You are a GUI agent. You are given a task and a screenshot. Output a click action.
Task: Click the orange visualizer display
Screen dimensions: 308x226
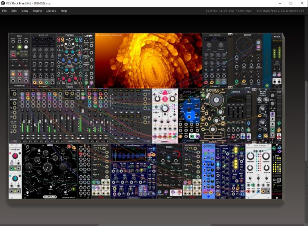click(x=148, y=61)
